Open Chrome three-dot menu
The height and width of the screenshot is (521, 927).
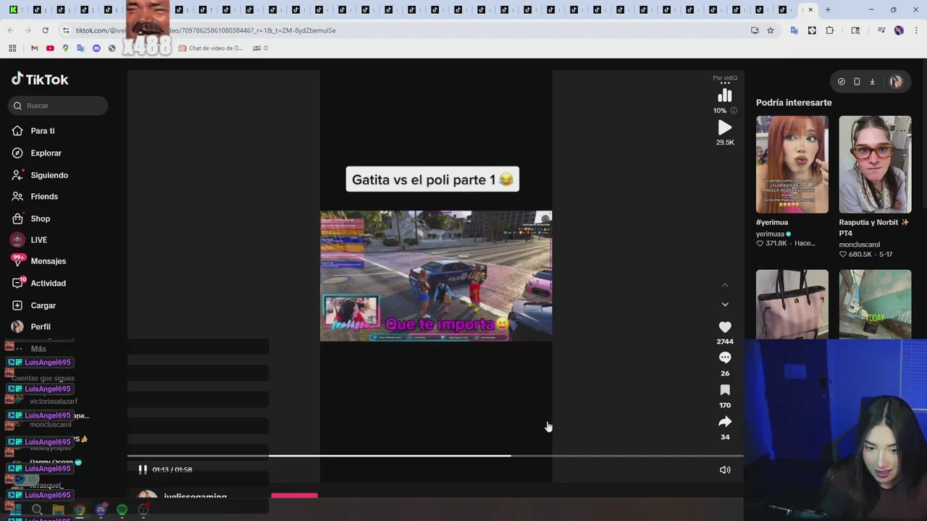(x=916, y=30)
